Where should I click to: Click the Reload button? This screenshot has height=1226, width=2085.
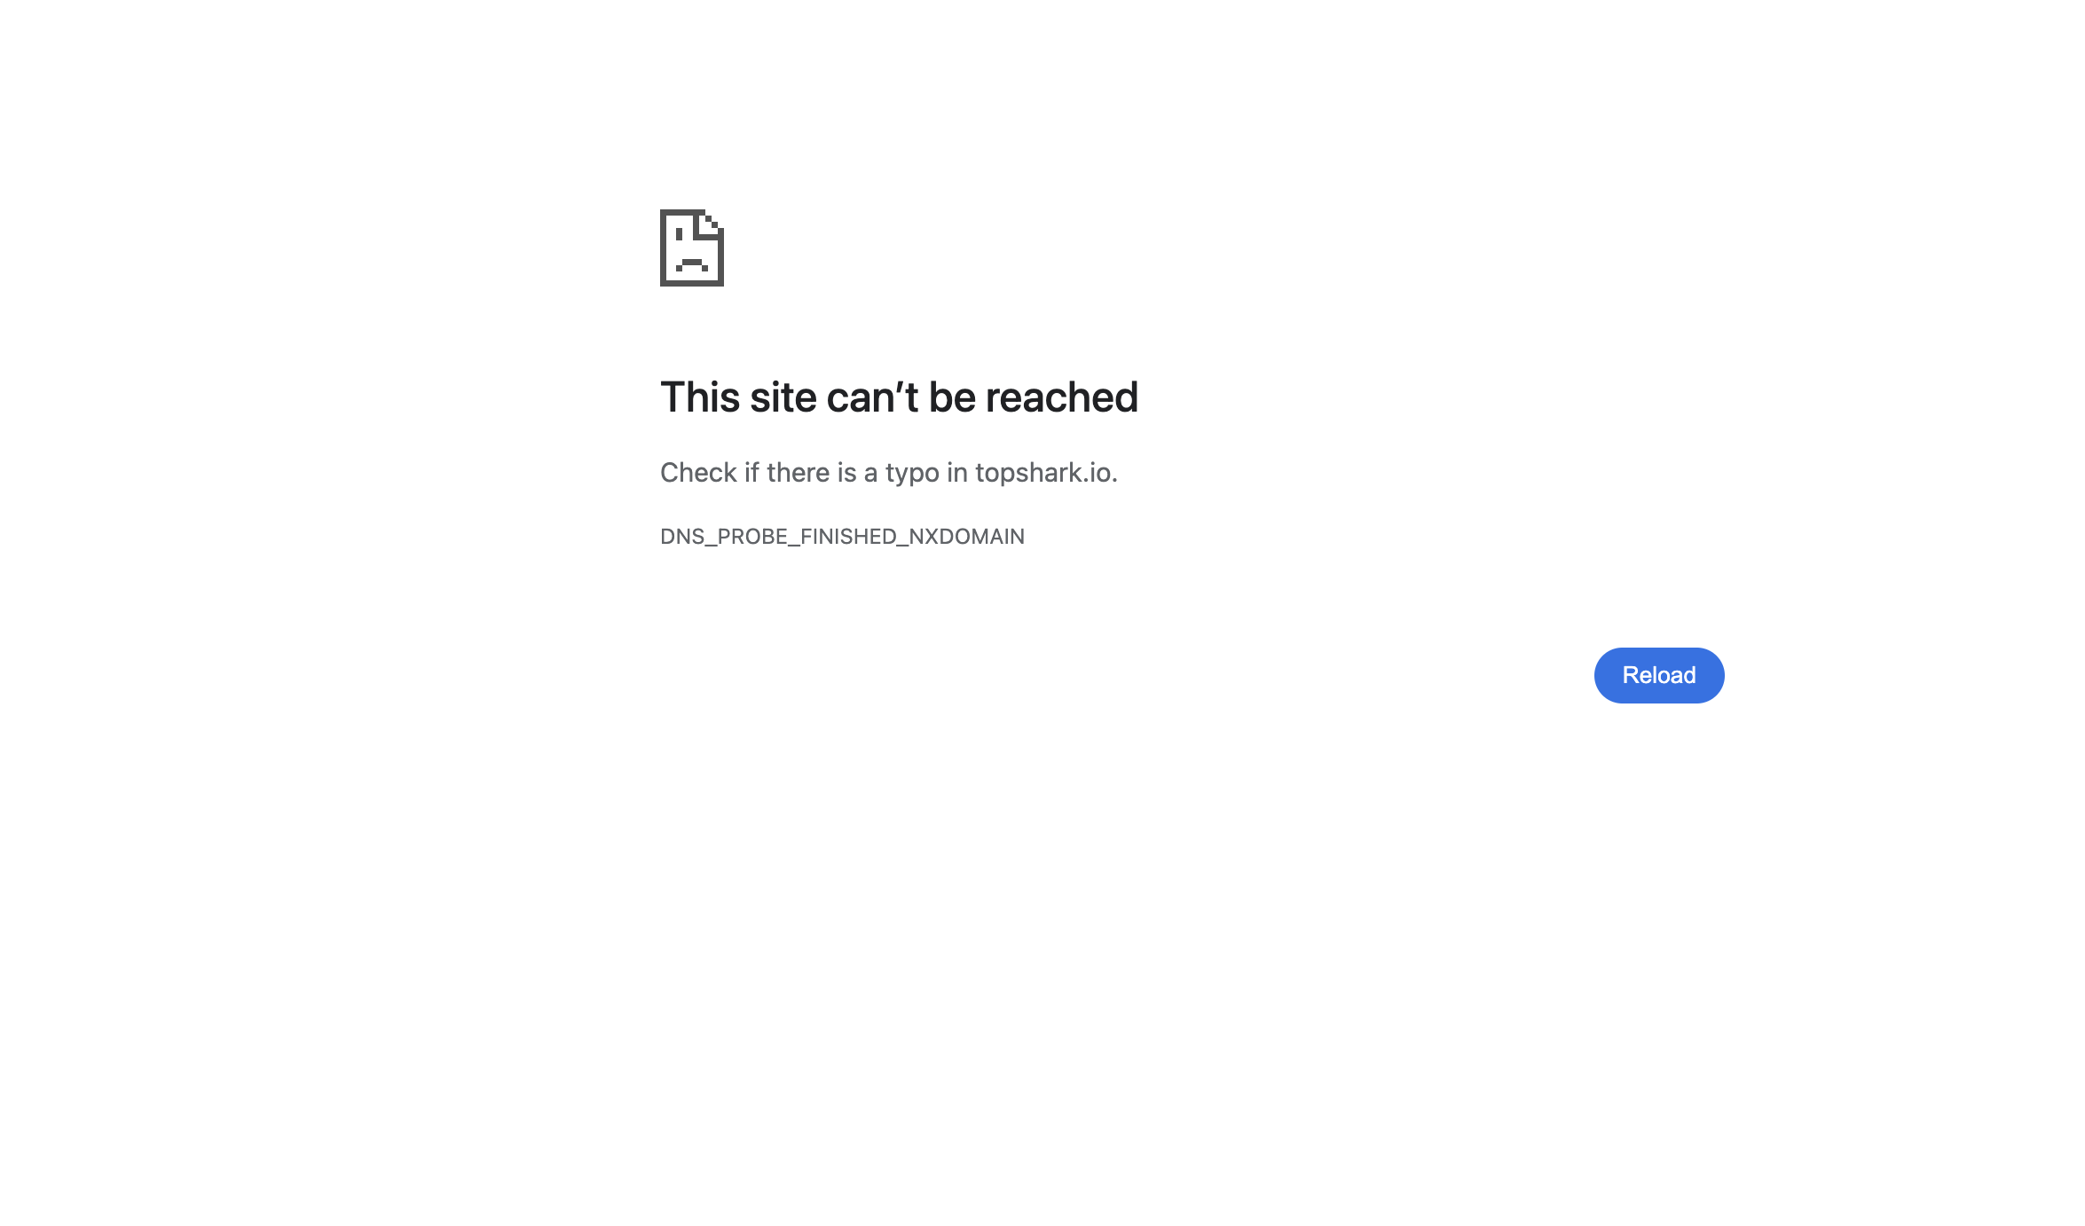[1658, 675]
